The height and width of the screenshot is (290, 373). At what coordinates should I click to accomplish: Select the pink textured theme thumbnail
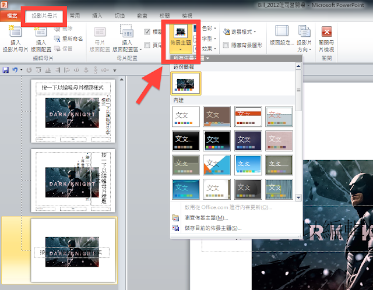[279, 141]
